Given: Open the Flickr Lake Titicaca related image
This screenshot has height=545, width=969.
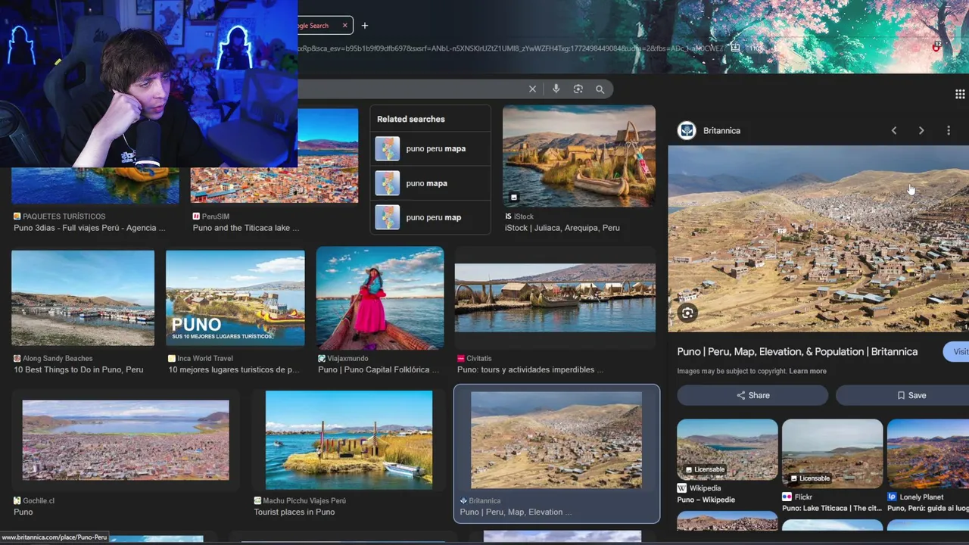Looking at the screenshot, I should coord(832,453).
